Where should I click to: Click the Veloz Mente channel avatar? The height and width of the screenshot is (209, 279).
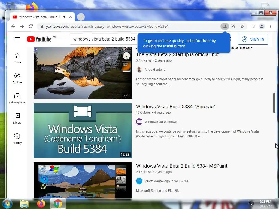[139, 181]
